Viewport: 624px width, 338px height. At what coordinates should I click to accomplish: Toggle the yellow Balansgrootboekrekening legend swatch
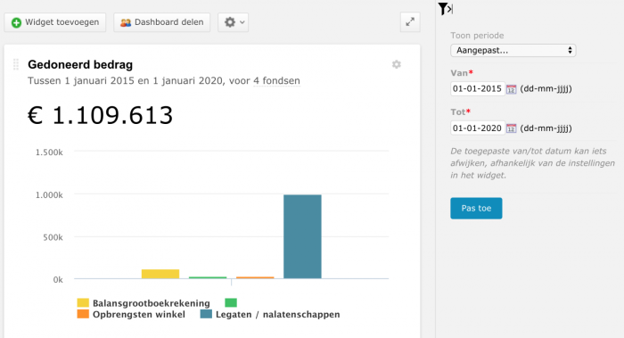(83, 303)
